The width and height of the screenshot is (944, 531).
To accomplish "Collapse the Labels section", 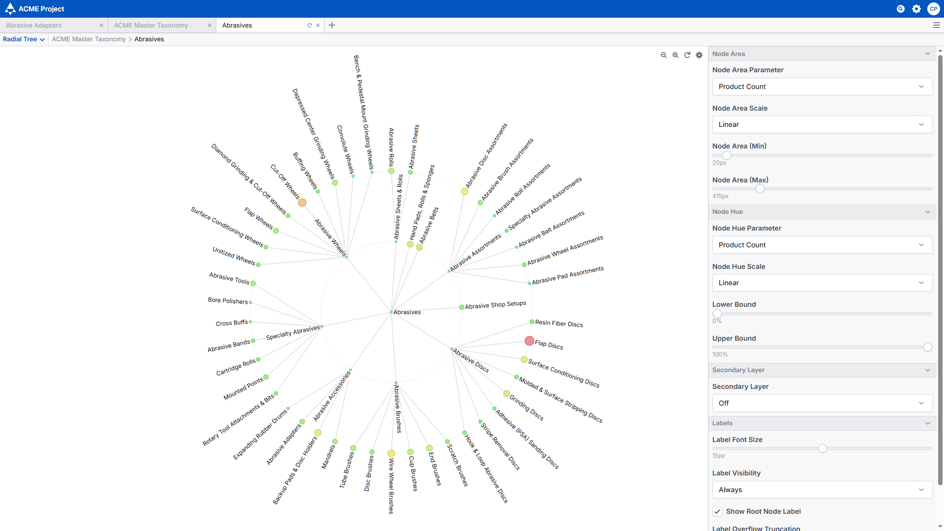I will coord(822,423).
